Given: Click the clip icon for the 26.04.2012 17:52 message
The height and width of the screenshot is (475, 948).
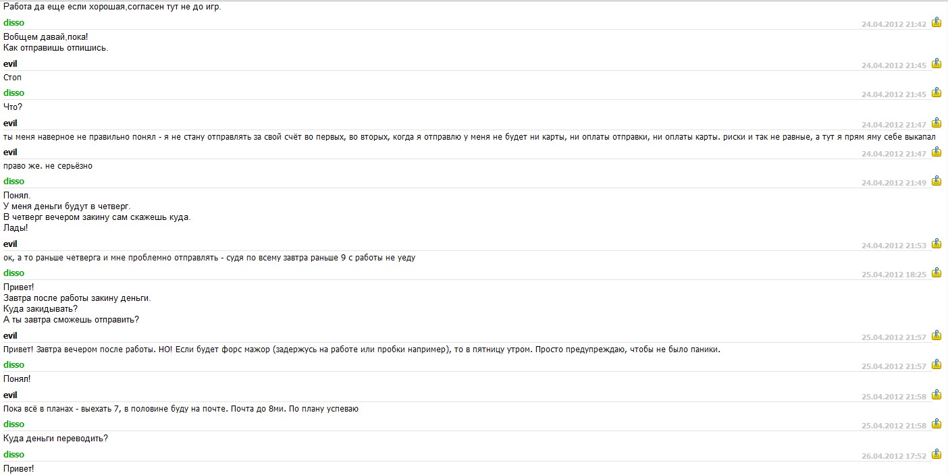Looking at the screenshot, I should coord(937,454).
